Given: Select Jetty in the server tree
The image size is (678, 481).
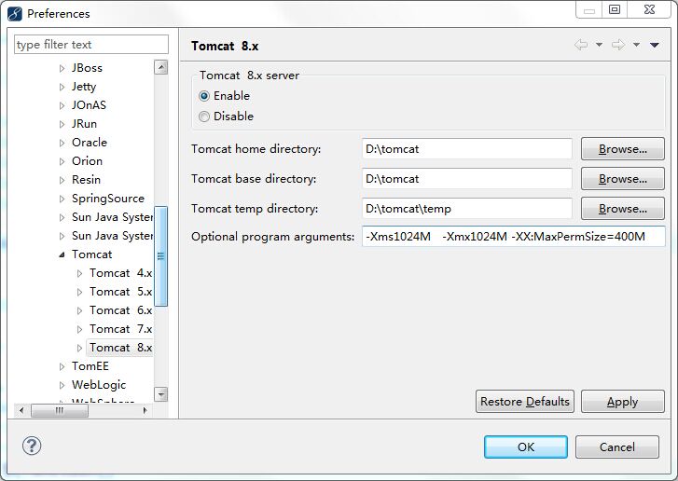Looking at the screenshot, I should coord(84,87).
